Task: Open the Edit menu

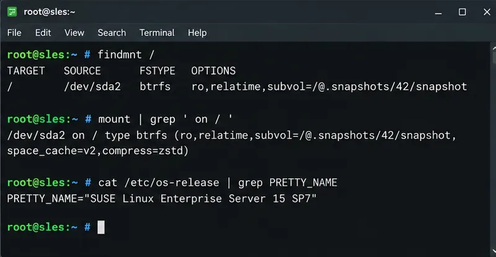Action: 43,33
